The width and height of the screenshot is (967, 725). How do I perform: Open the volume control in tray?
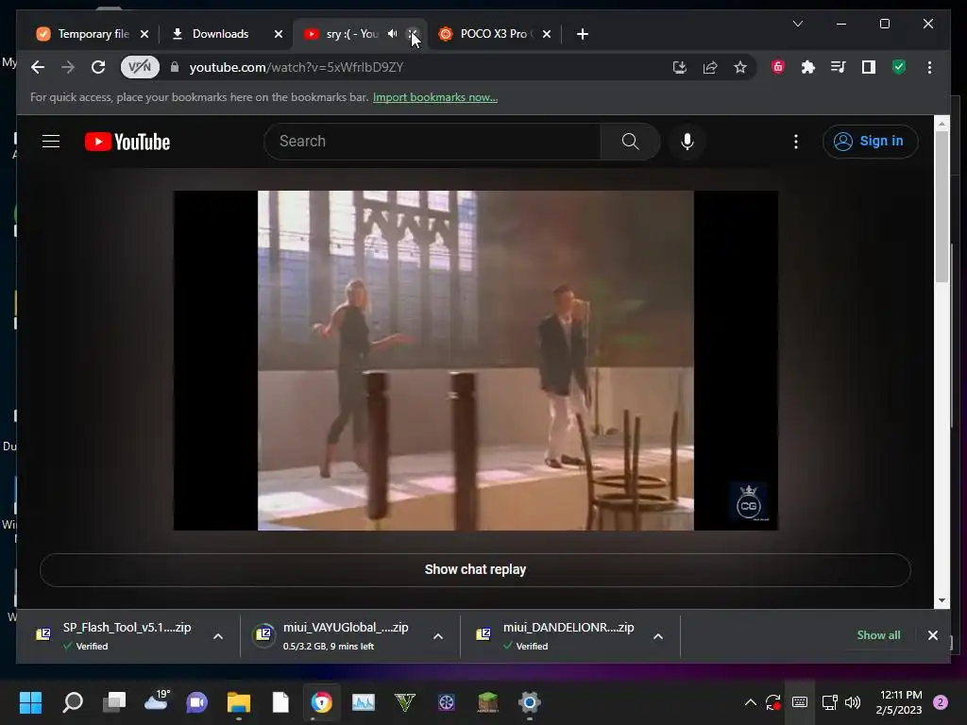[x=853, y=702]
